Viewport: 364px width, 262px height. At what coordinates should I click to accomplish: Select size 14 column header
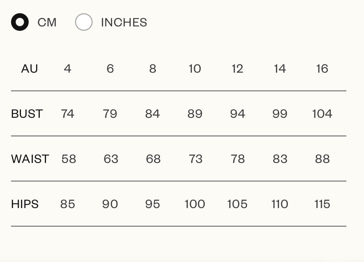[280, 69]
